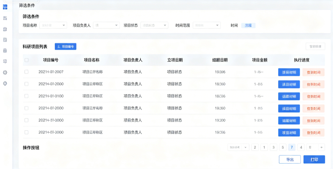Click orange 登到时间 in row 2021-07-3000
The height and width of the screenshot is (169, 333).
pyautogui.click(x=313, y=133)
